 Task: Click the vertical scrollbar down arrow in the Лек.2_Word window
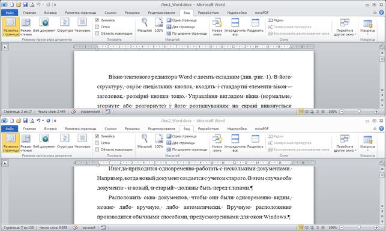[382, 206]
